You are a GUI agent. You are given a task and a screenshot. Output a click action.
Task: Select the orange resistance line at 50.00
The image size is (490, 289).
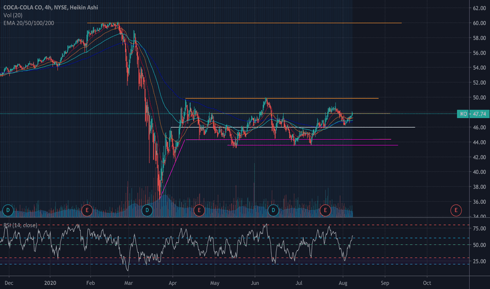point(282,98)
